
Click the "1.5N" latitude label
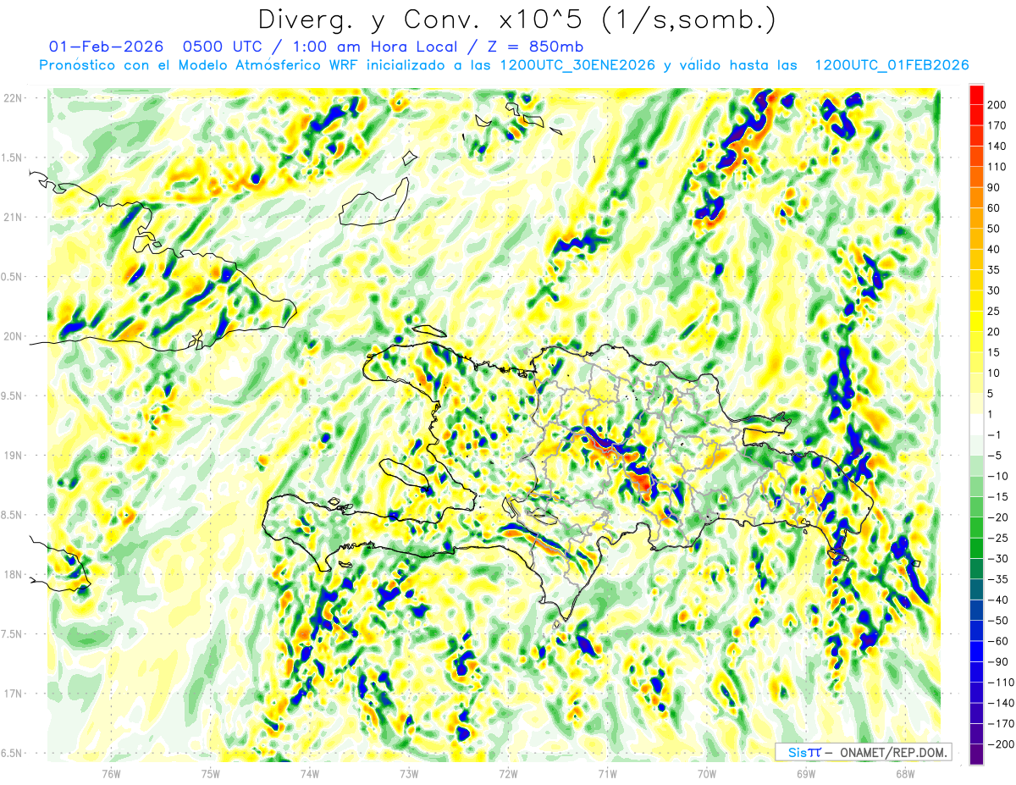[12, 158]
